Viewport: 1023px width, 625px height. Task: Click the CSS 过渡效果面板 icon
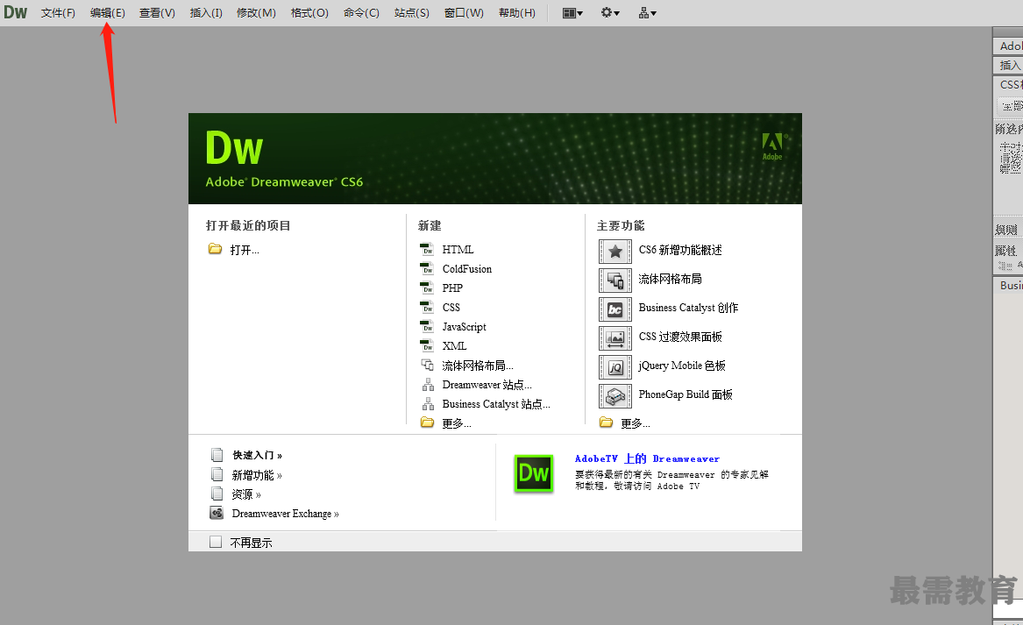click(x=615, y=338)
